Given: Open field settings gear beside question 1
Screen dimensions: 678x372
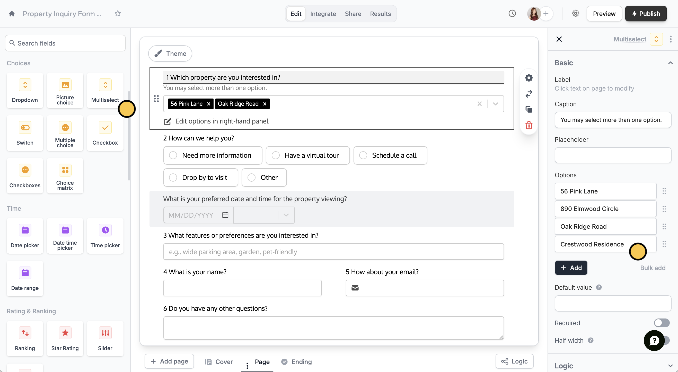Looking at the screenshot, I should pos(529,78).
